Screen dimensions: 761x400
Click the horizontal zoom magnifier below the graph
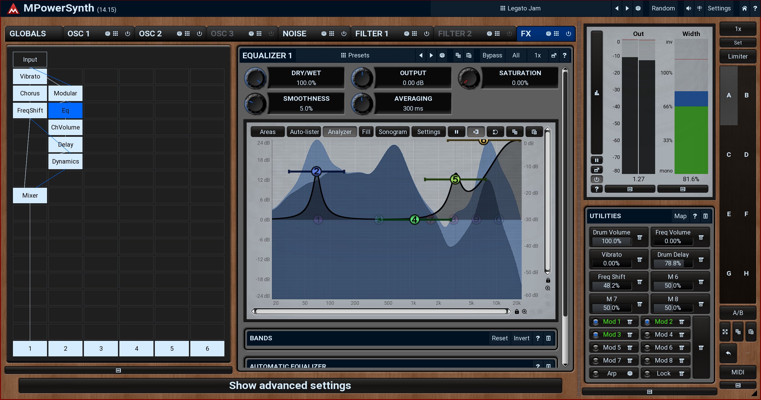click(x=524, y=311)
